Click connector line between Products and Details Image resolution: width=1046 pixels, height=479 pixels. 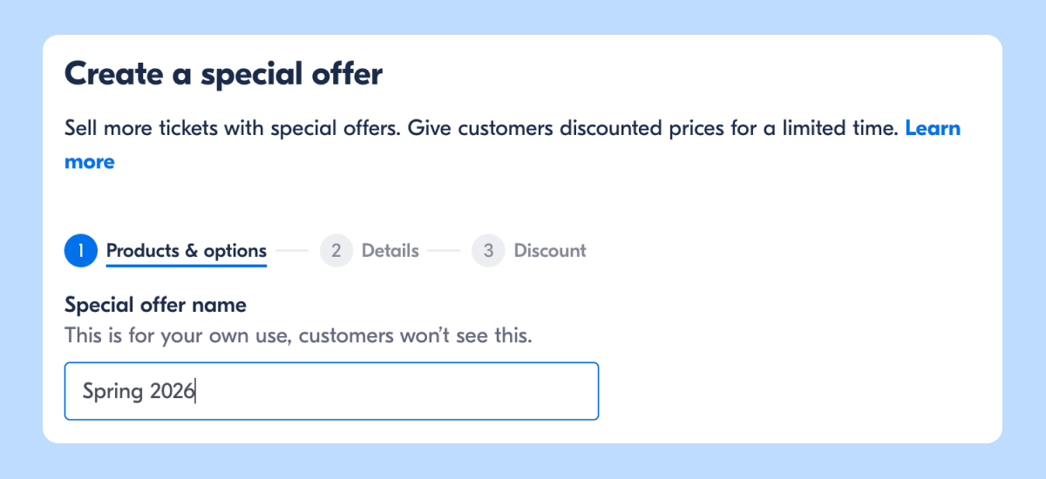tap(292, 251)
